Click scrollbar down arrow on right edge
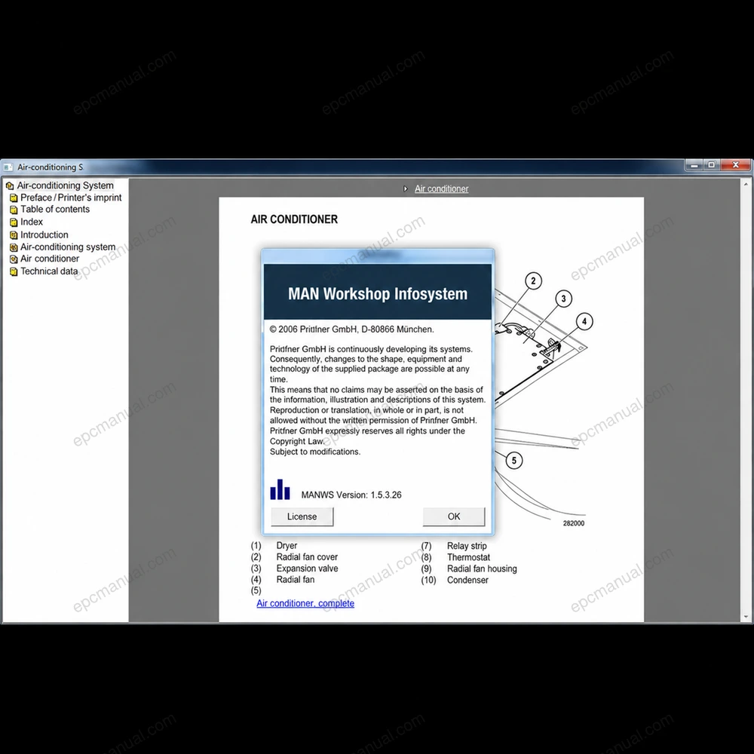This screenshot has height=754, width=754. (746, 617)
